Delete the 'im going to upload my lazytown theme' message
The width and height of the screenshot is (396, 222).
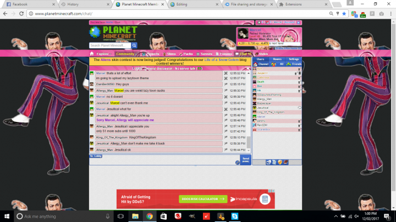(x=226, y=78)
